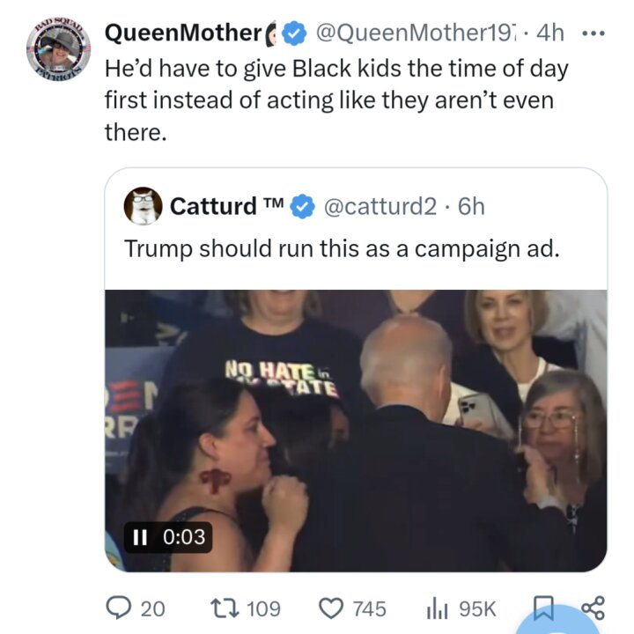This screenshot has height=634, width=634.
Task: View analytics bar chart icon
Action: pyautogui.click(x=437, y=608)
